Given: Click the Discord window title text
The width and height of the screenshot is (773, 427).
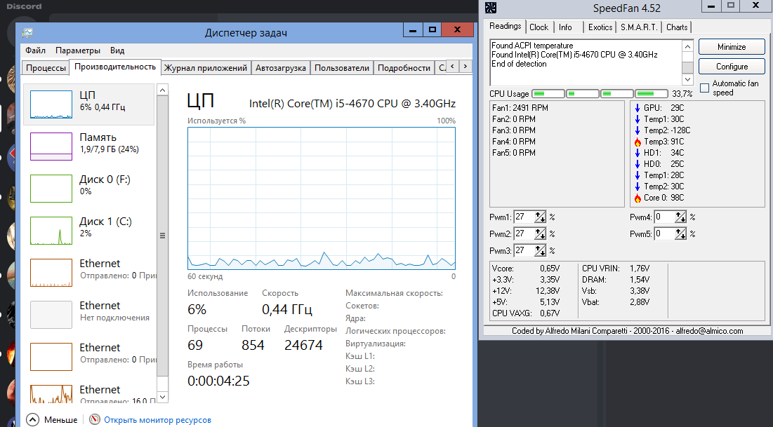Looking at the screenshot, I should (x=24, y=6).
